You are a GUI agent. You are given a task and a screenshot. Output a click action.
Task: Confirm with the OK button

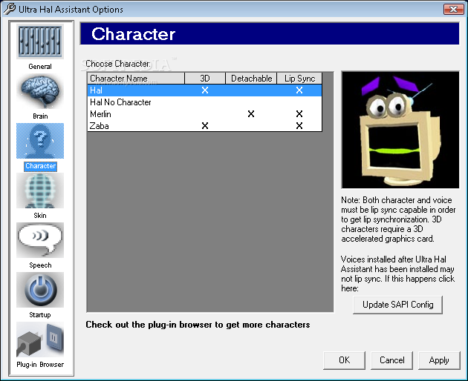345,360
